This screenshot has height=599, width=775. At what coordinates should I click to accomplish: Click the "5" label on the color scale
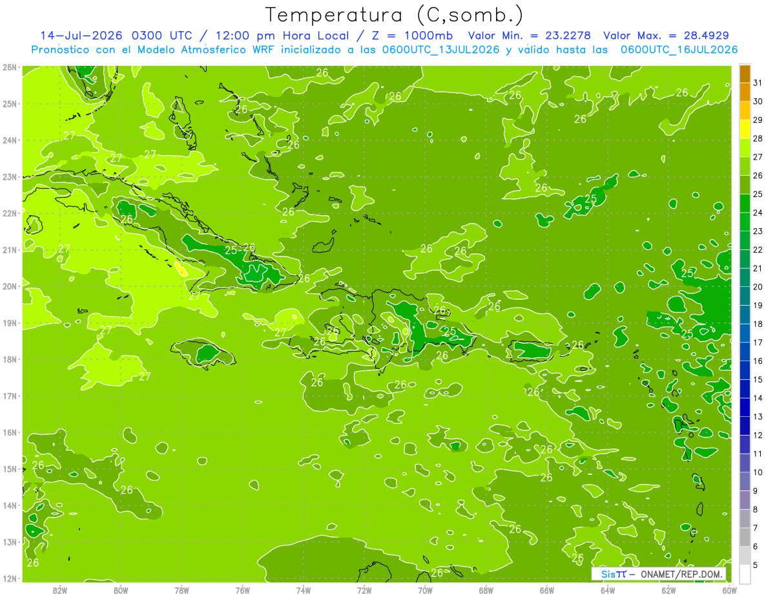[756, 565]
